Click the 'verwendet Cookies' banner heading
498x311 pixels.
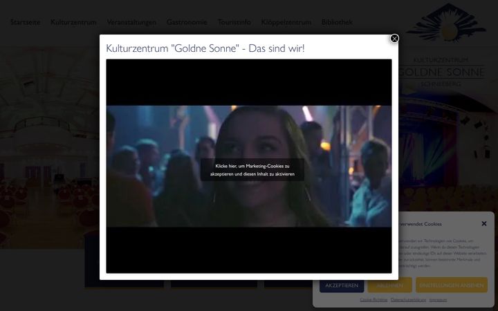[x=421, y=224]
